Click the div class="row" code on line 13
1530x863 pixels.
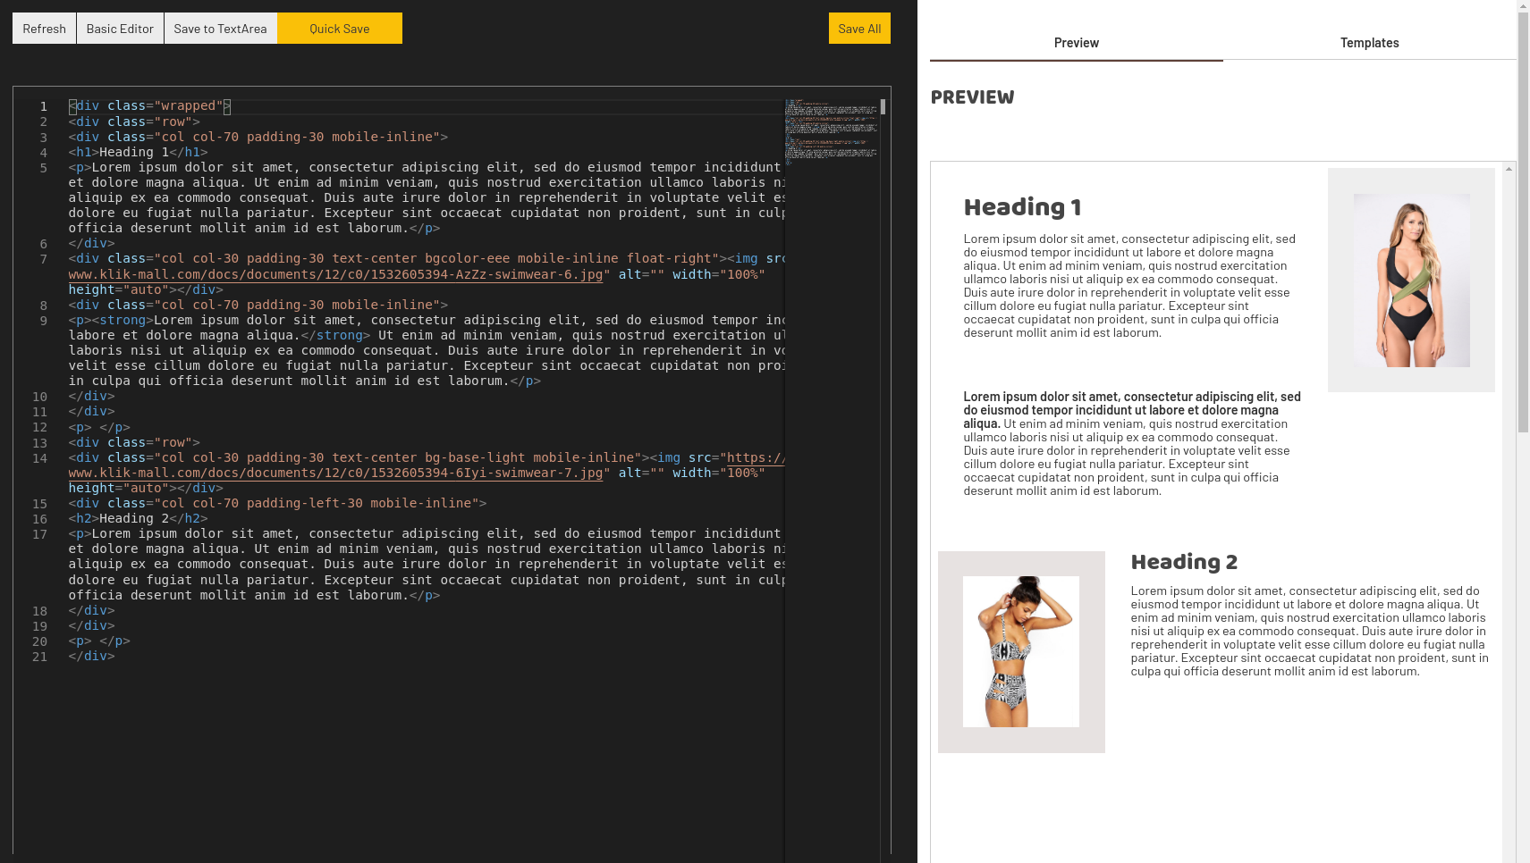pos(134,442)
